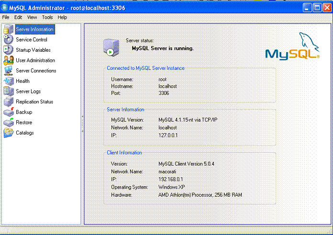Click the title bar application icon

click(x=4, y=8)
